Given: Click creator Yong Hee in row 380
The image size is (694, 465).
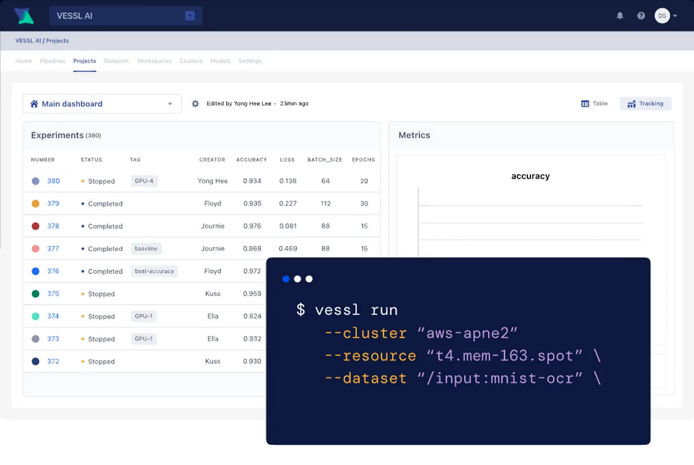Looking at the screenshot, I should [x=213, y=181].
